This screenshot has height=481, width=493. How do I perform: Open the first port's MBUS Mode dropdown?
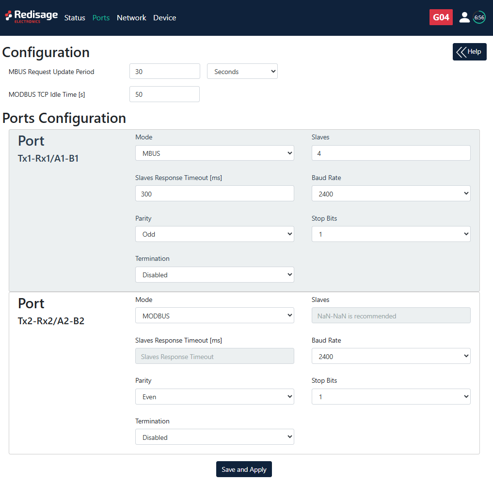(214, 153)
